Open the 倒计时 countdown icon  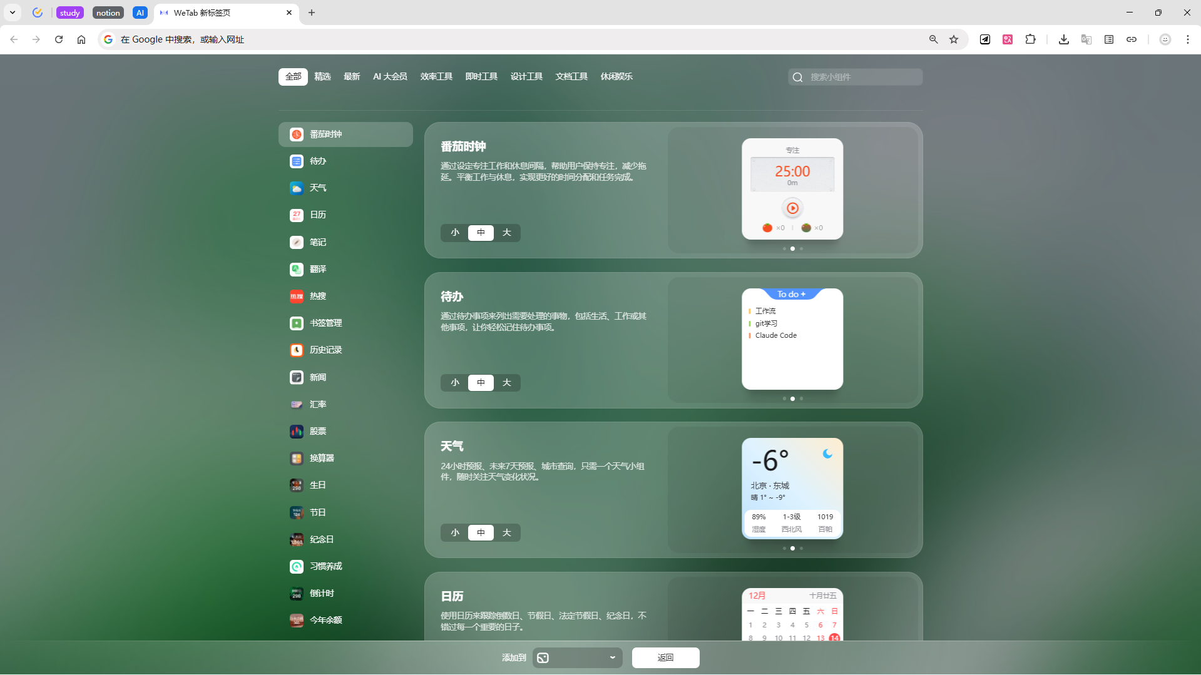pyautogui.click(x=297, y=594)
